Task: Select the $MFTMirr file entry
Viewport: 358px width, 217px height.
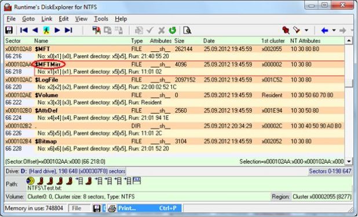Action: 48,65
